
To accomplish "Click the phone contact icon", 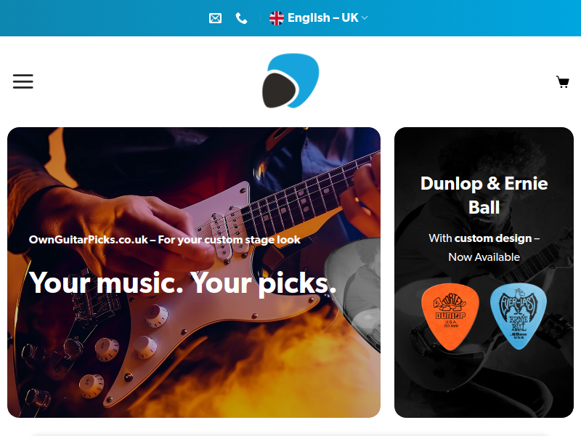I will (242, 18).
